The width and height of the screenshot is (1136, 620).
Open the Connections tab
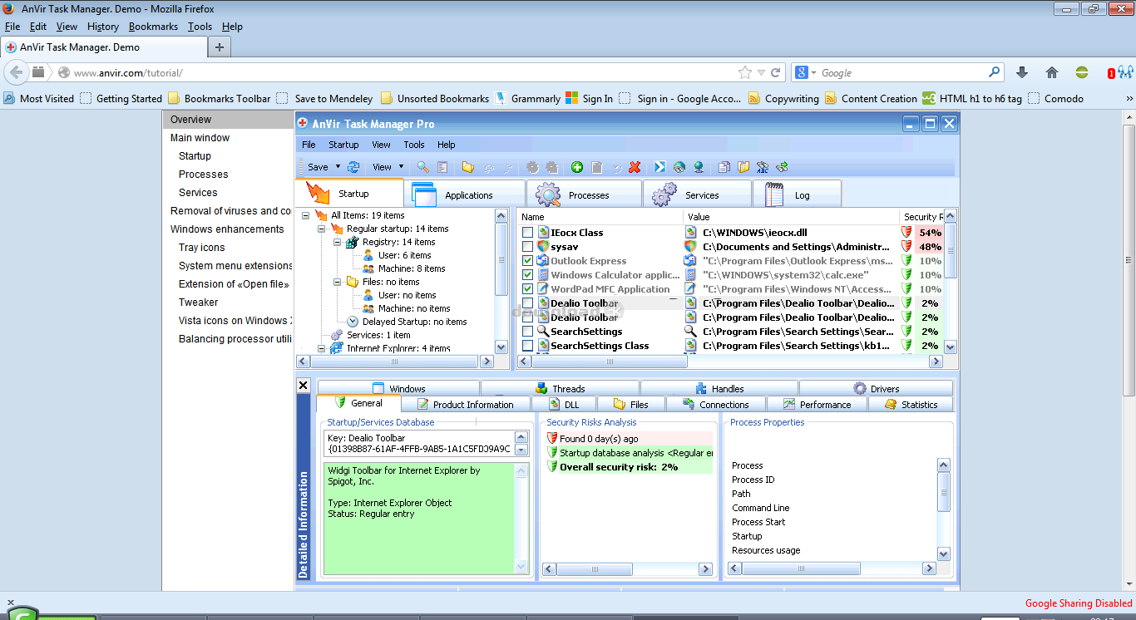[714, 405]
